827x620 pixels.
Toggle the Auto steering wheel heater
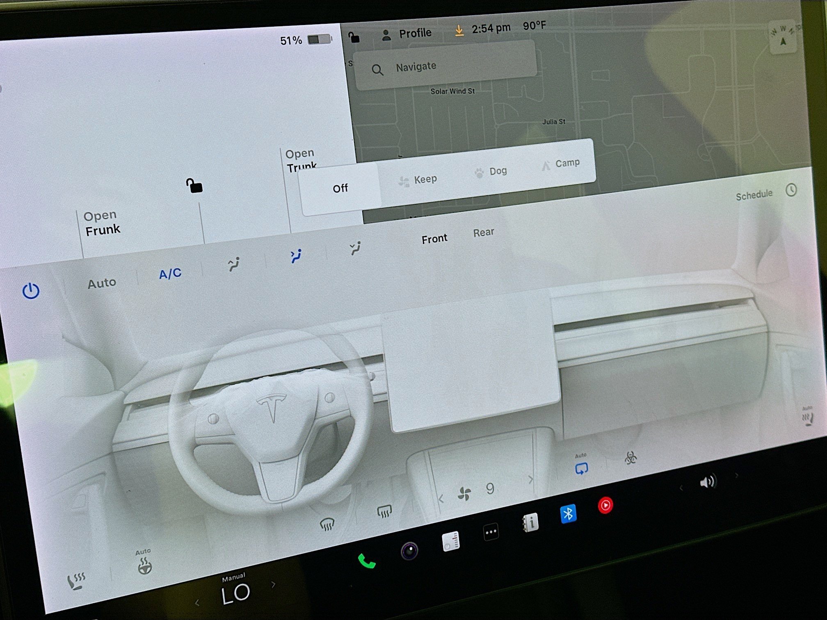point(144,562)
